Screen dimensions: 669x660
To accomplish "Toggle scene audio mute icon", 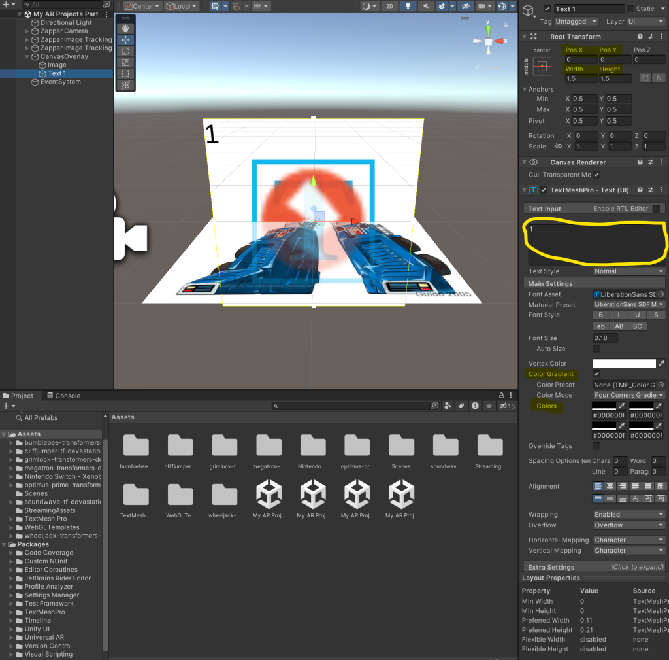I will point(427,6).
